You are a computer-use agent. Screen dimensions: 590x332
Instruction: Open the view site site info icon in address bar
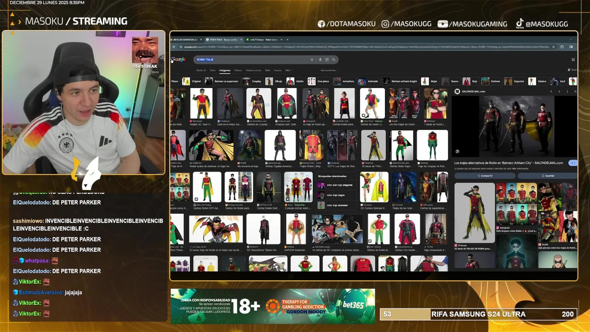[181, 47]
